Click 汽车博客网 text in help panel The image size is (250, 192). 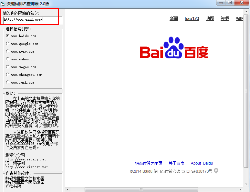tap(15, 163)
